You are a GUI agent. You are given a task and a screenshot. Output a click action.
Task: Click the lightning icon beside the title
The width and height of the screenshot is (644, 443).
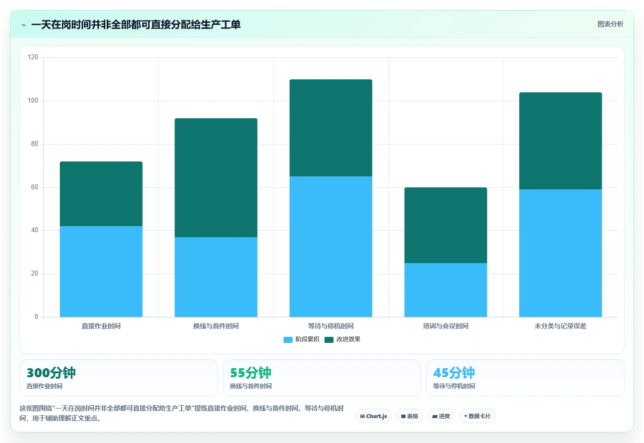tap(24, 24)
